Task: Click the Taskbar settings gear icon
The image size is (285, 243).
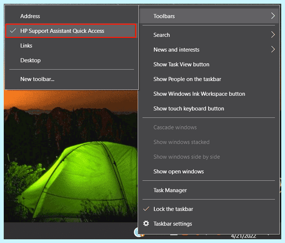Action: click(x=146, y=224)
